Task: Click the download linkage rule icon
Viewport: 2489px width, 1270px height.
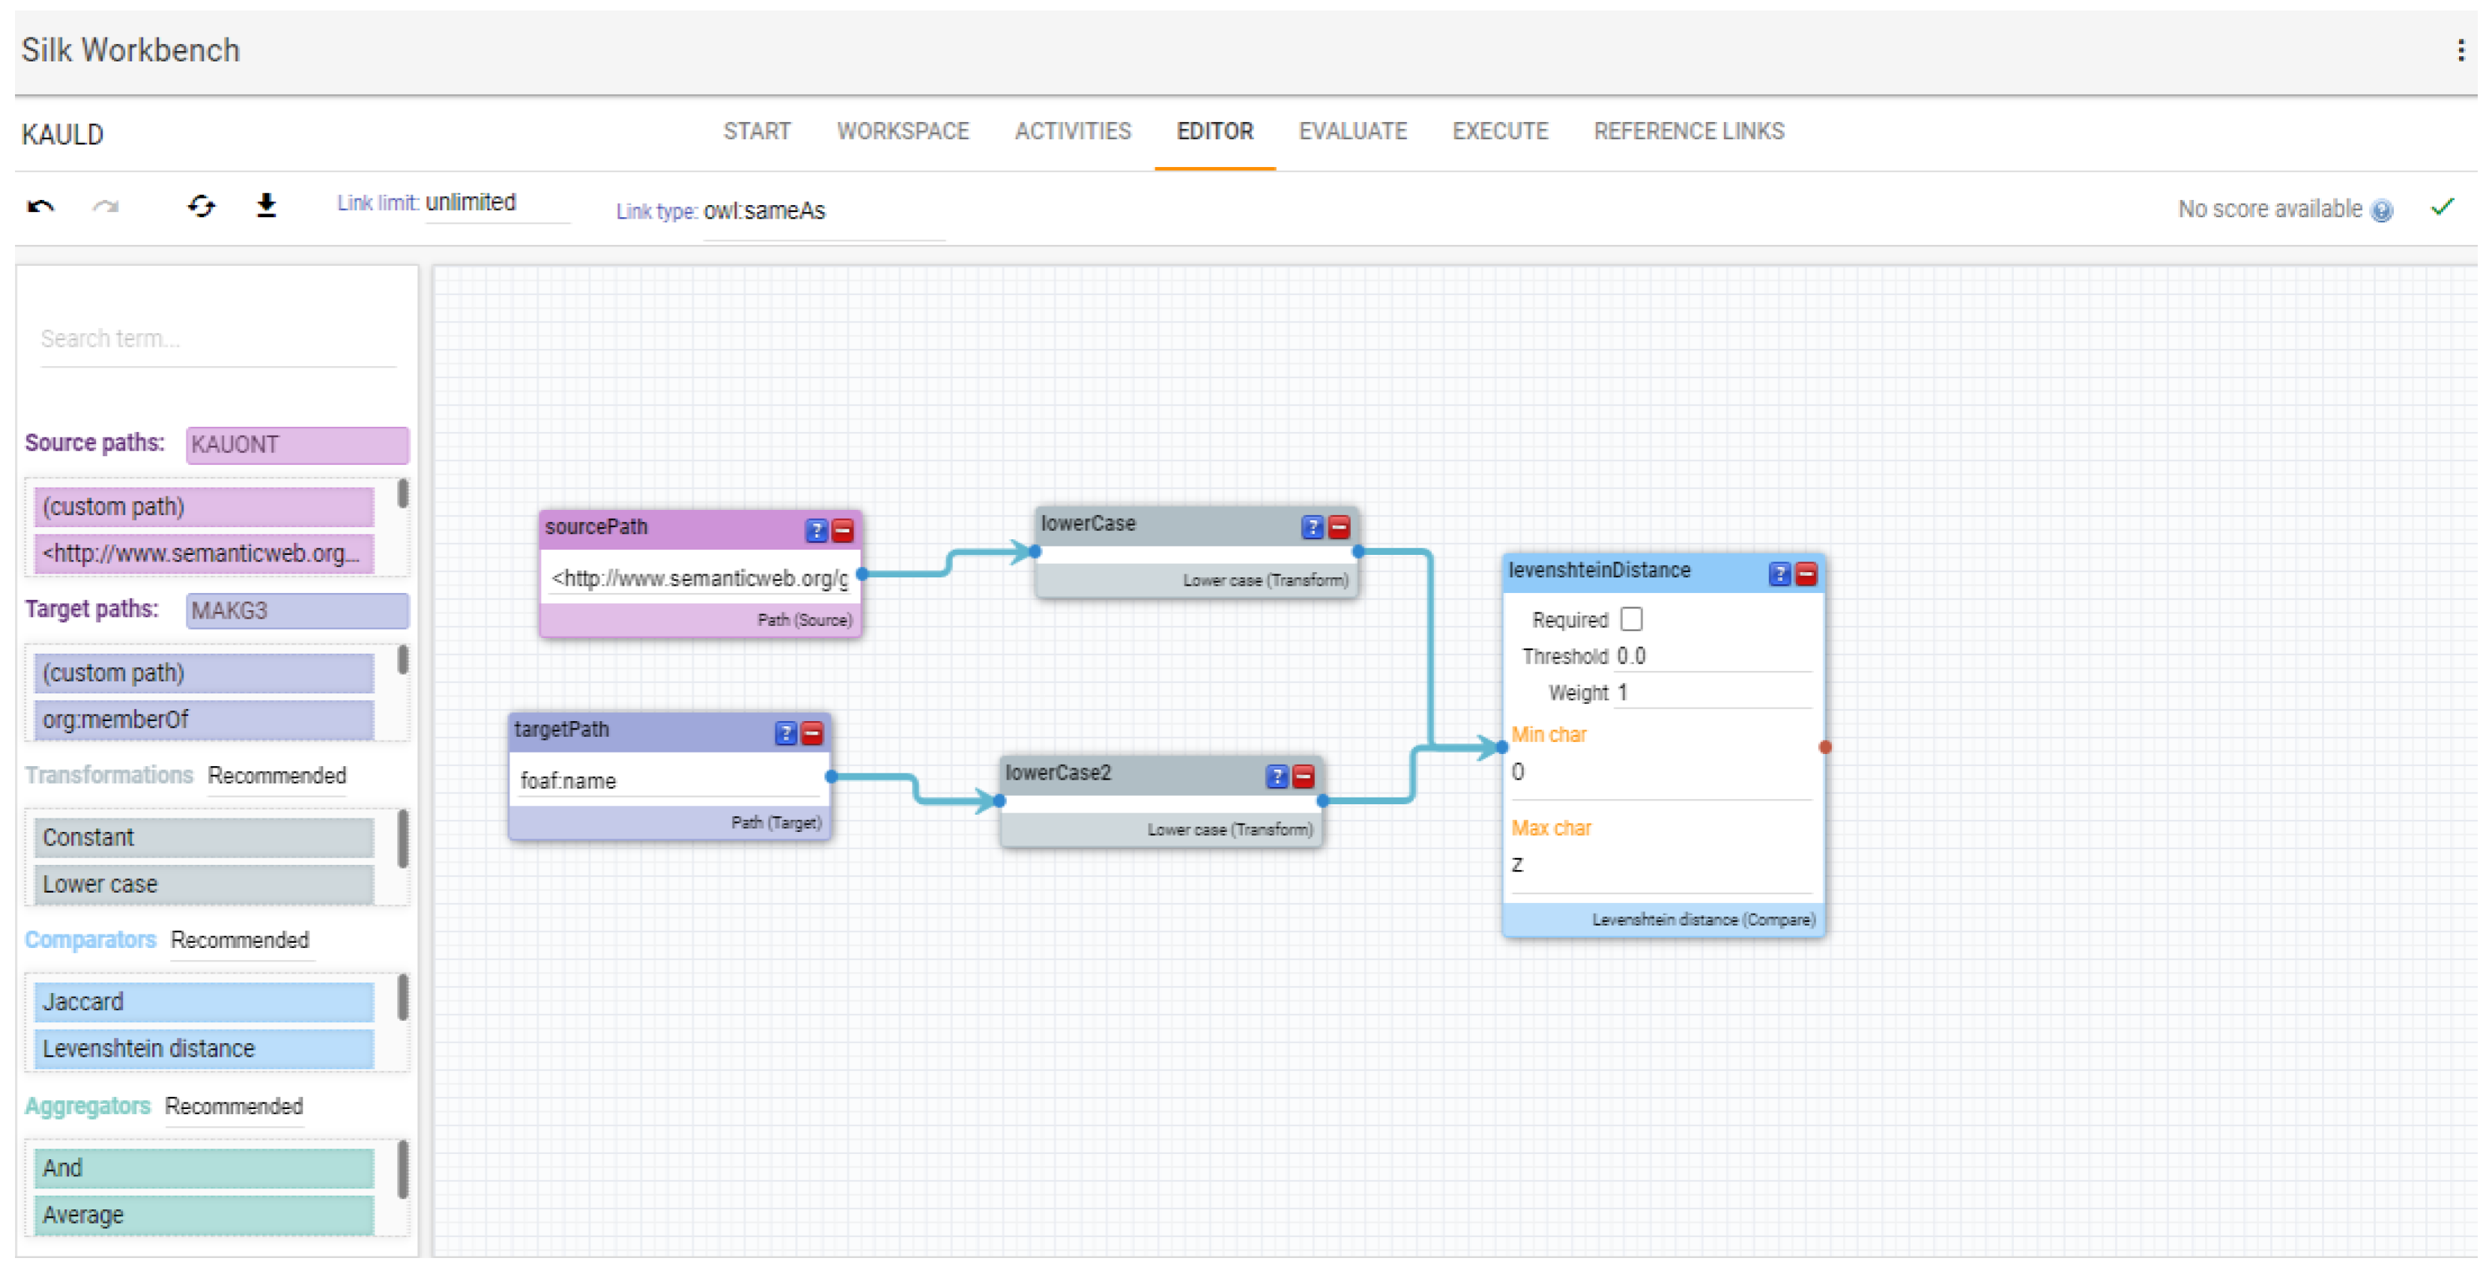Action: (266, 206)
